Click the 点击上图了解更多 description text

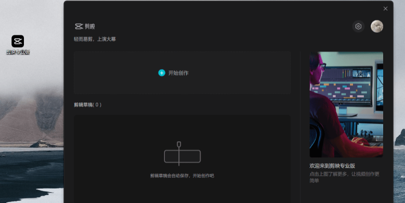(x=344, y=177)
